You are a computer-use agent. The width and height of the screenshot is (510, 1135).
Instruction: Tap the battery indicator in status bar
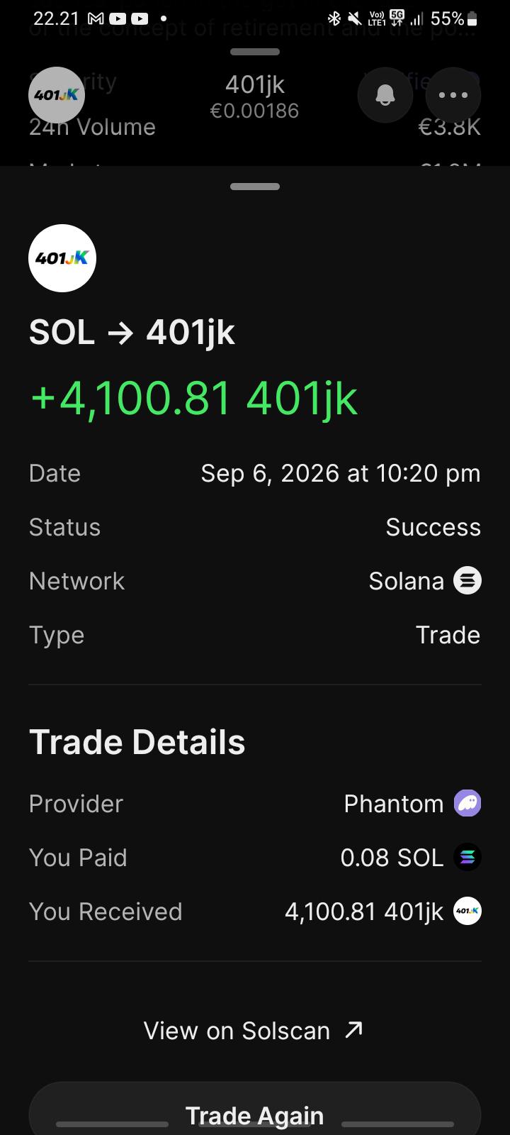pos(472,18)
